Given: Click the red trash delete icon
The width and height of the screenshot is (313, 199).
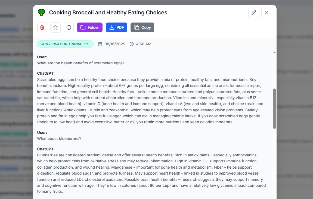Looking at the screenshot, I should point(42,27).
